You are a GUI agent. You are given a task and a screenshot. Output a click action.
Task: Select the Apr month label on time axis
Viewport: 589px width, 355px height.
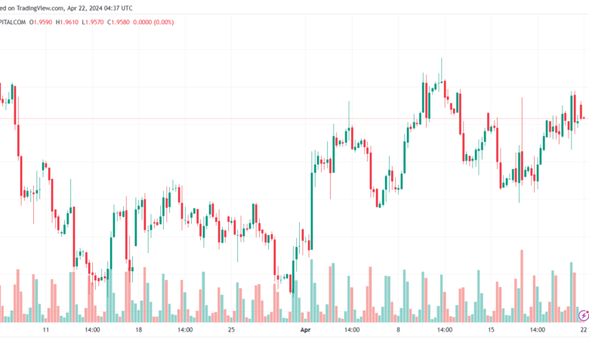point(305,330)
